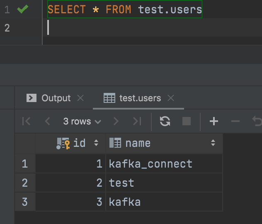Image resolution: width=262 pixels, height=224 pixels.
Task: Reload the table data
Action: (165, 121)
